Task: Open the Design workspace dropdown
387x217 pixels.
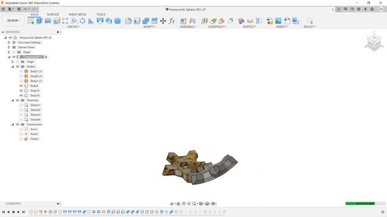Action: 13,20
